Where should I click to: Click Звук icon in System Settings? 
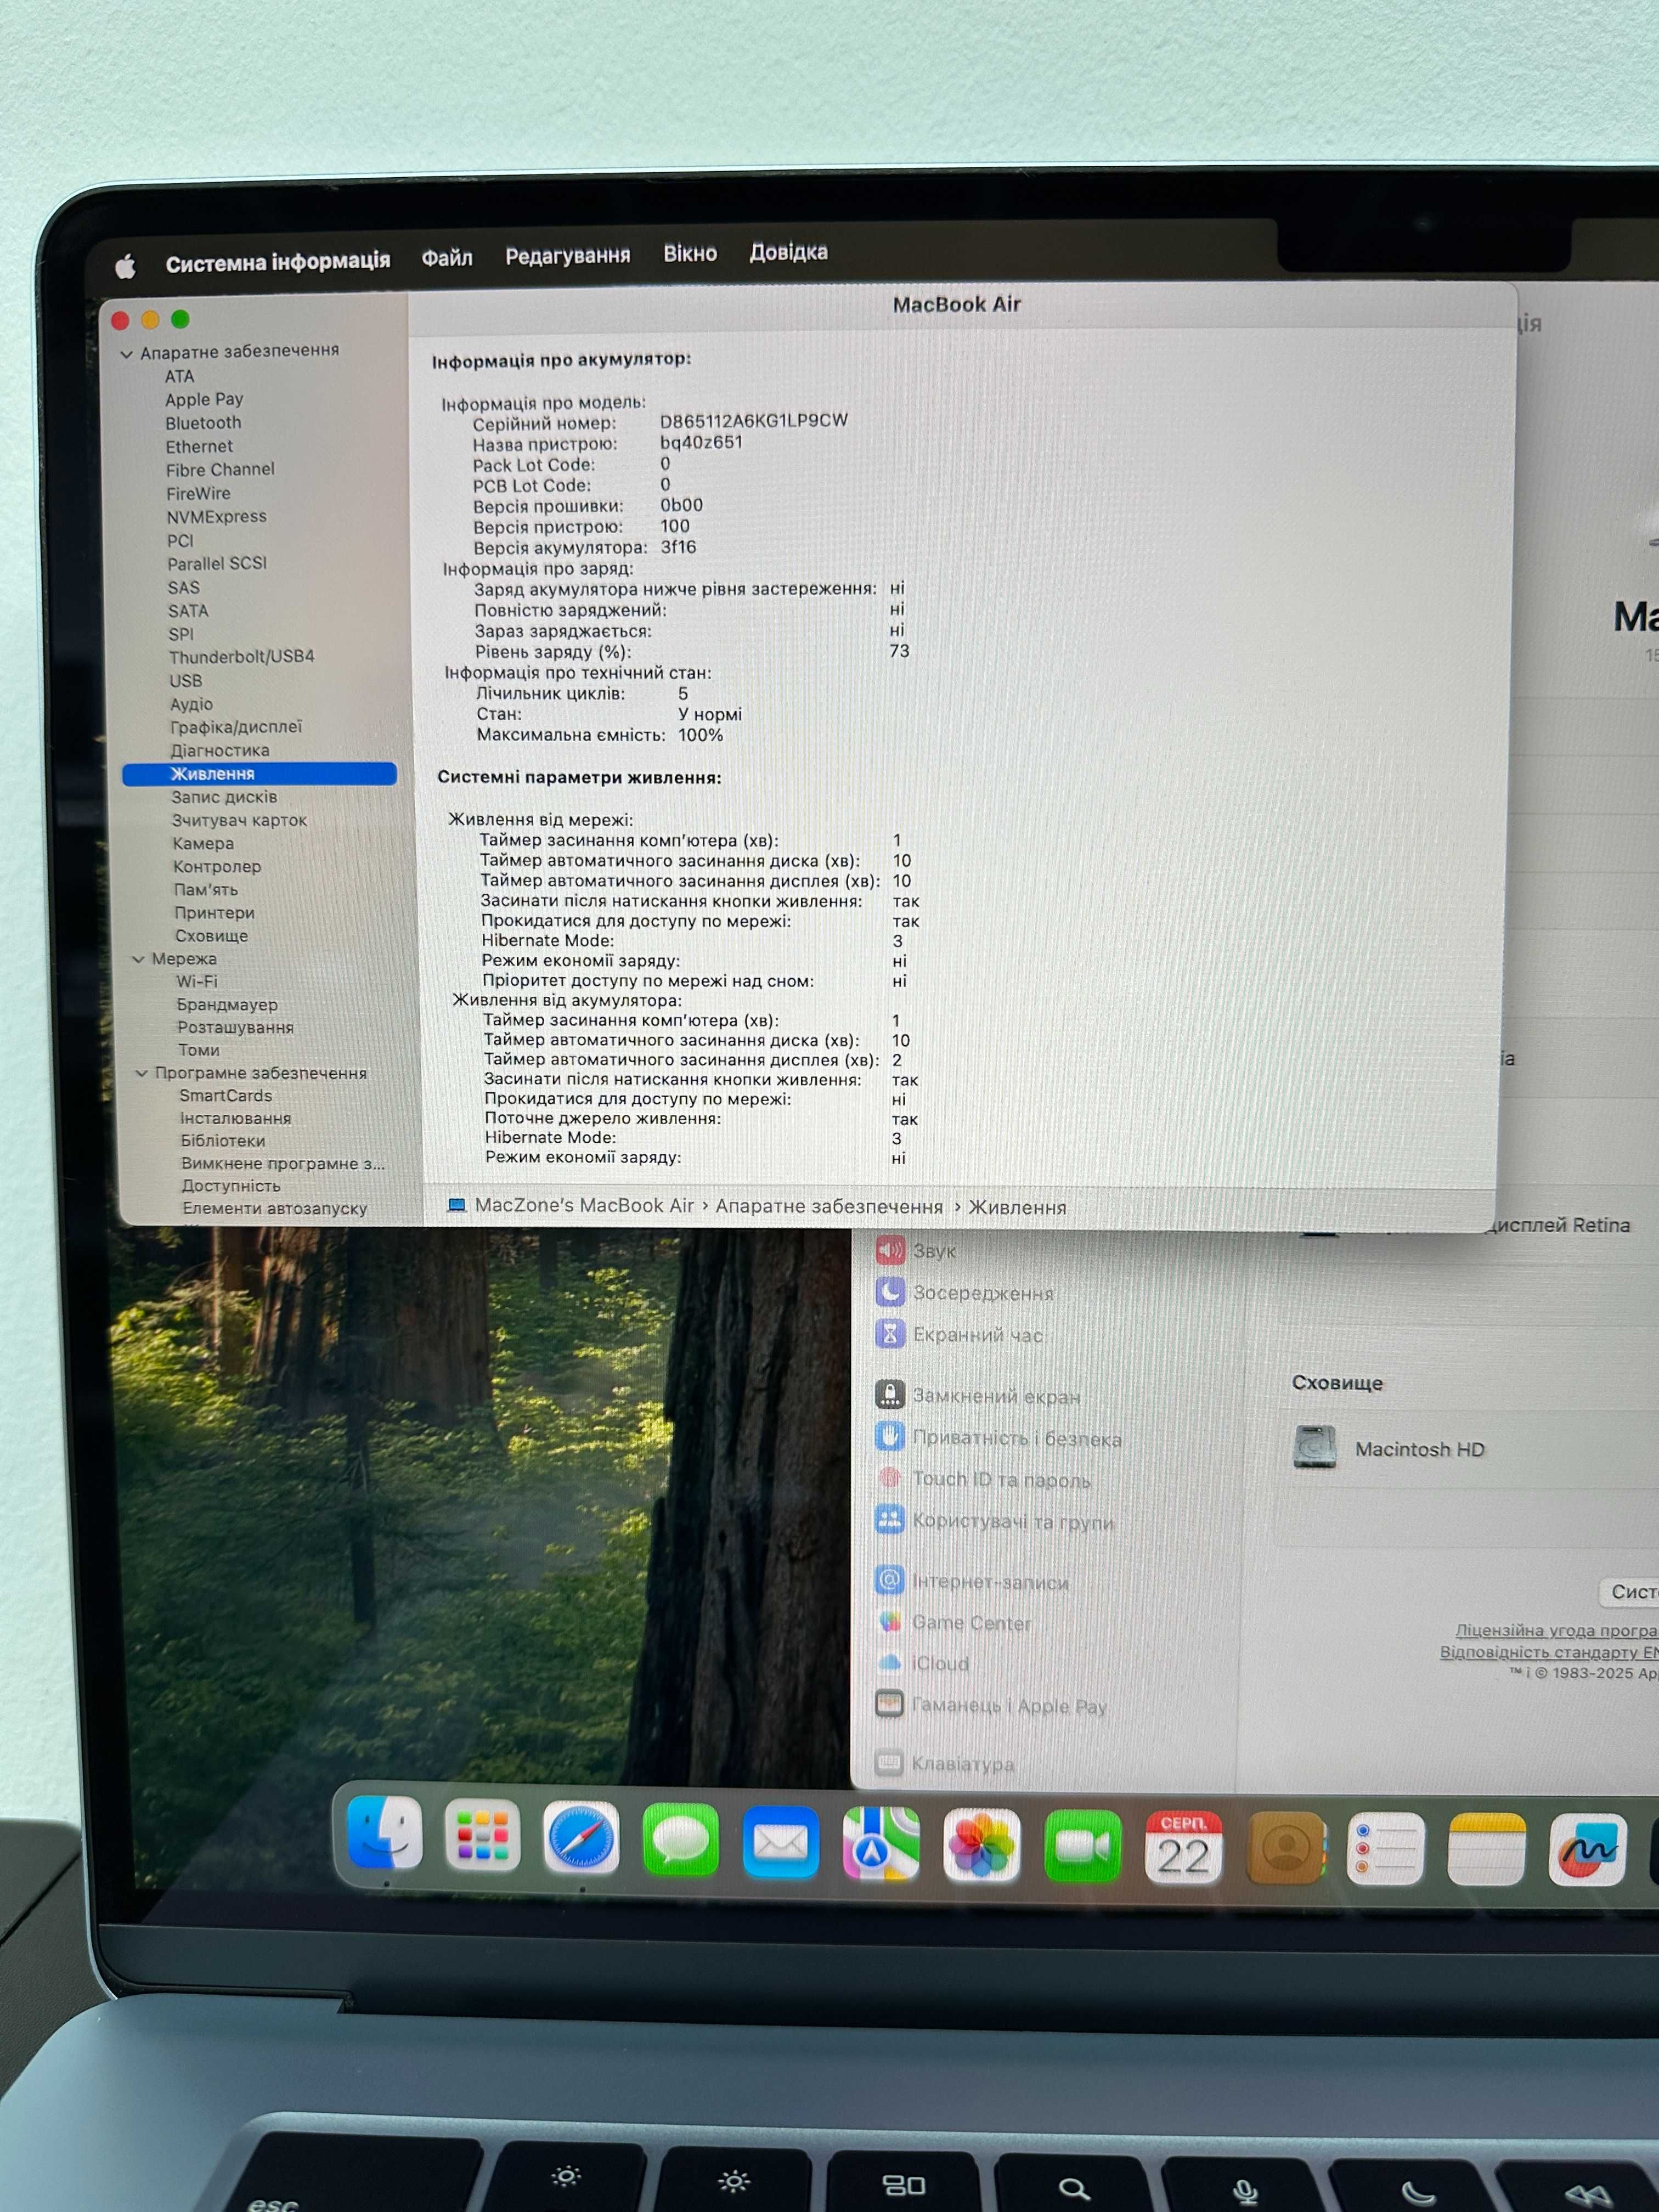click(x=890, y=1250)
